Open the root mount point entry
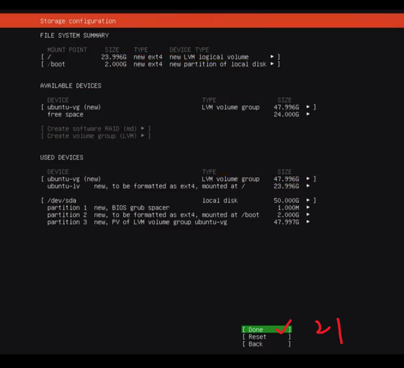This screenshot has width=404, height=368. pos(50,57)
